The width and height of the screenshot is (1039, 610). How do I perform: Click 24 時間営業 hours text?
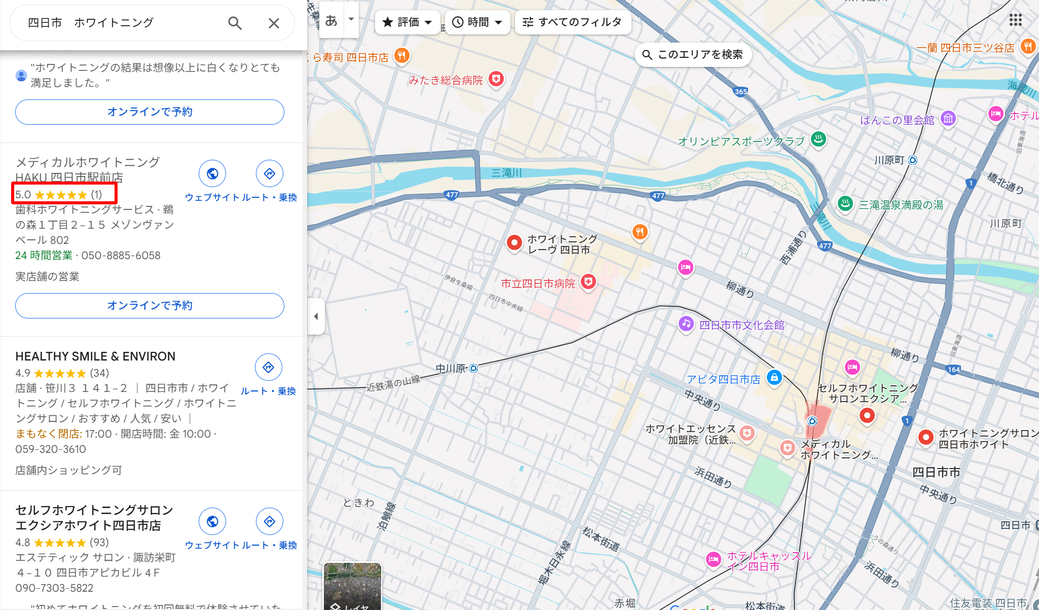coord(44,256)
